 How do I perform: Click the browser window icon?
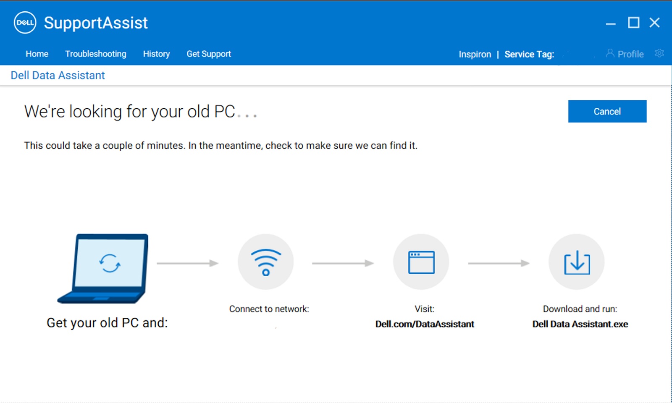[421, 262]
